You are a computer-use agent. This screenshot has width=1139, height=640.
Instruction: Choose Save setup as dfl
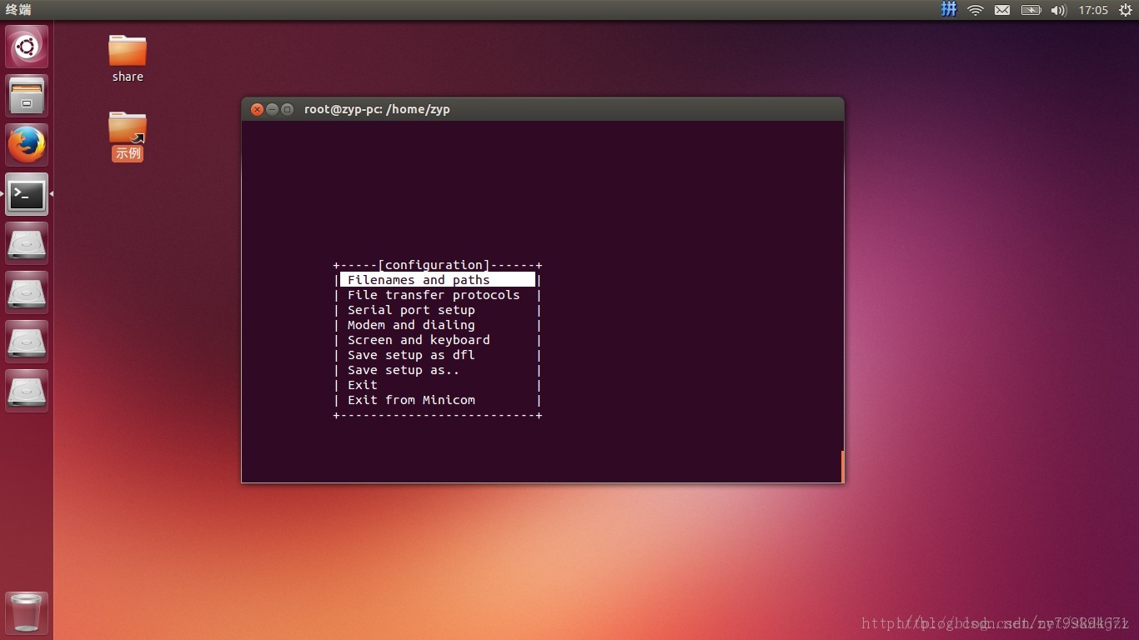coord(411,355)
